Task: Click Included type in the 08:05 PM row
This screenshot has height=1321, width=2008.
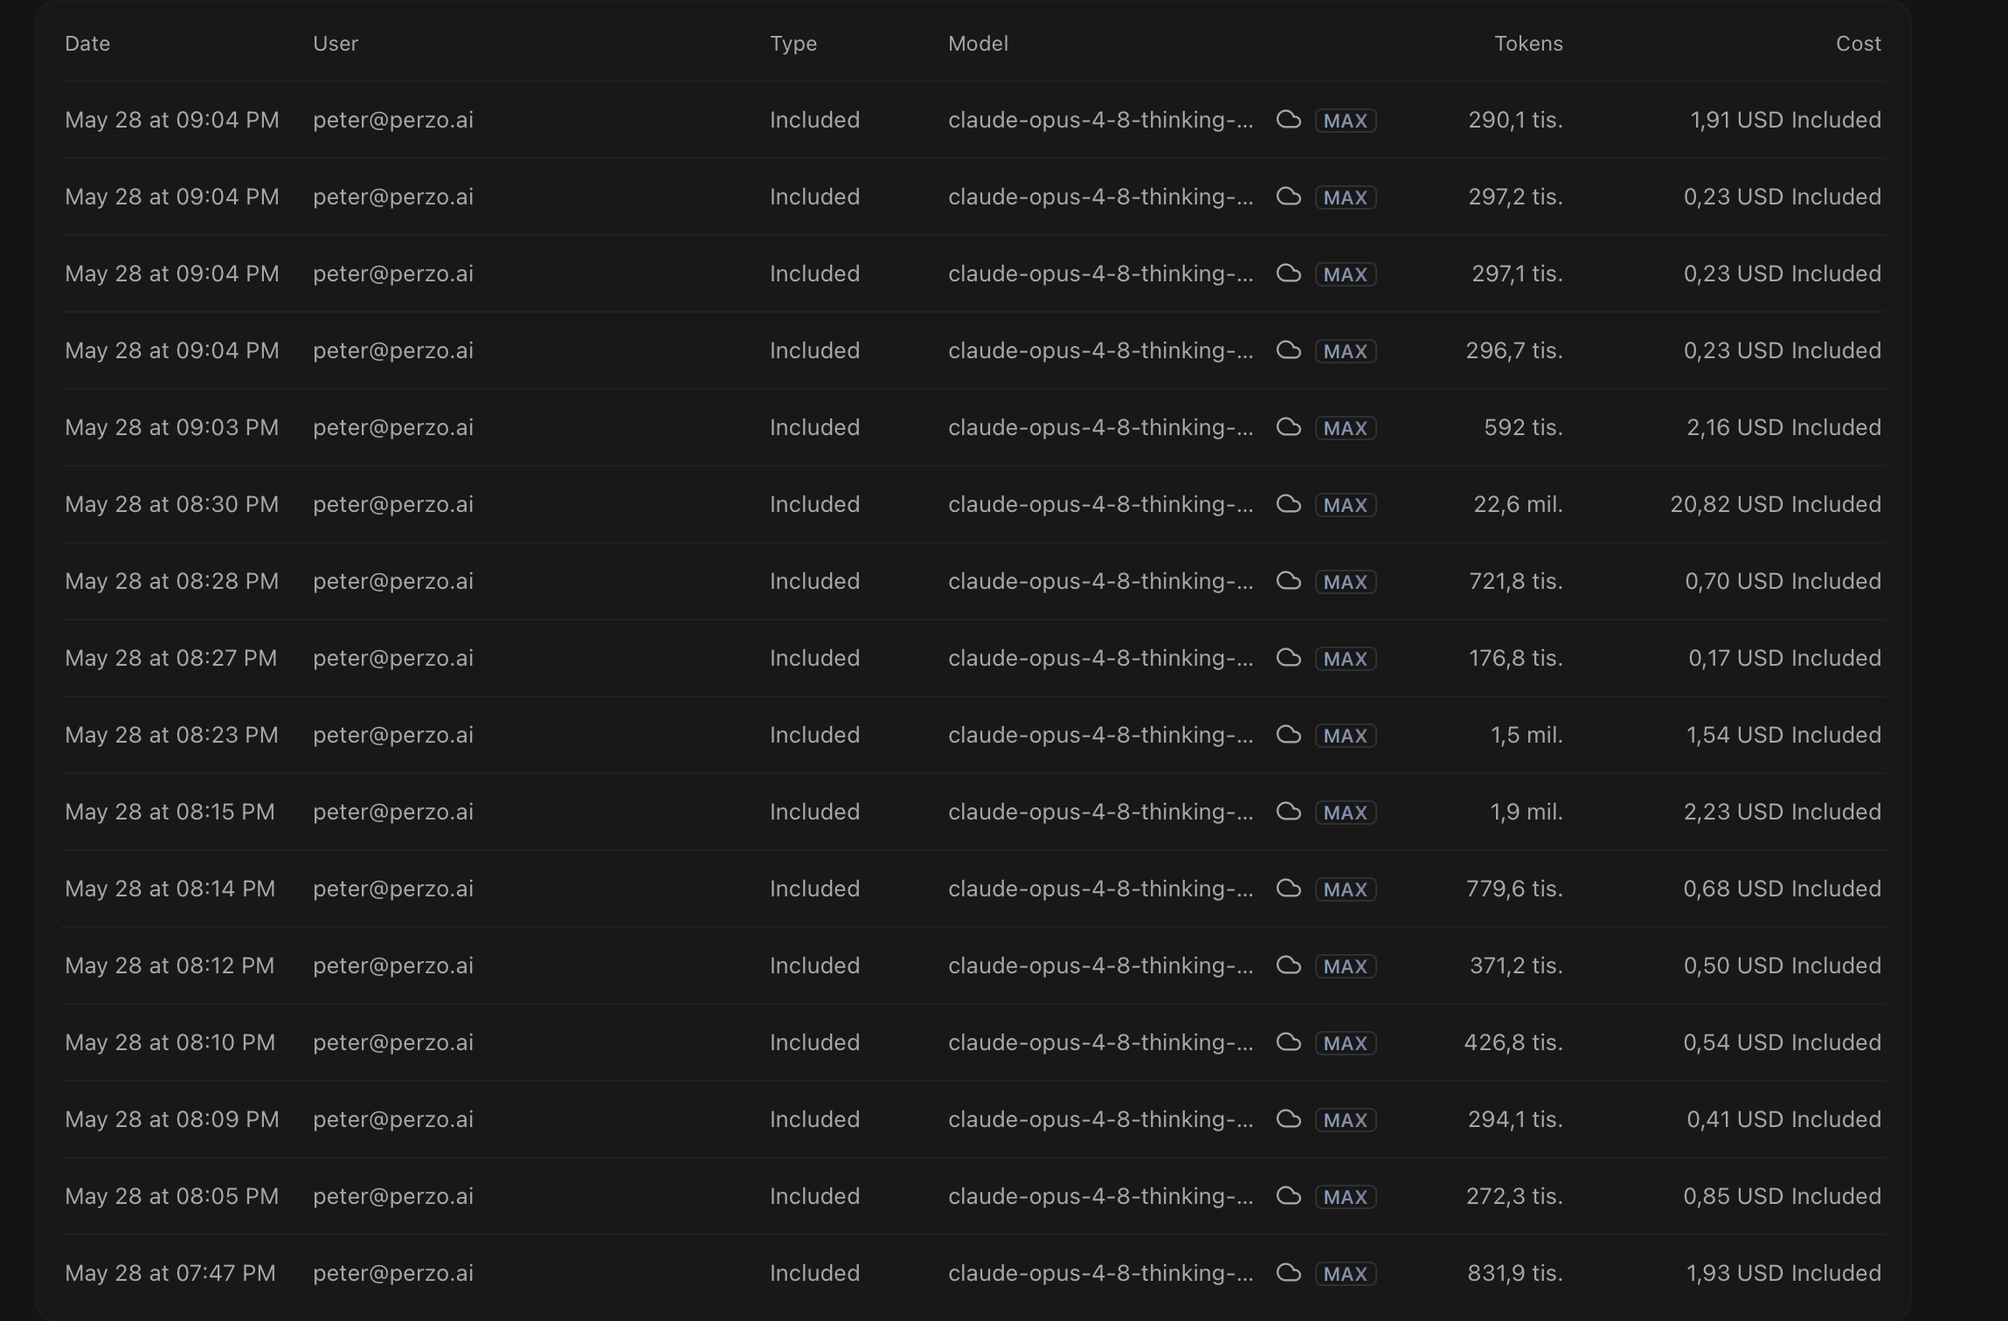Action: point(814,1196)
